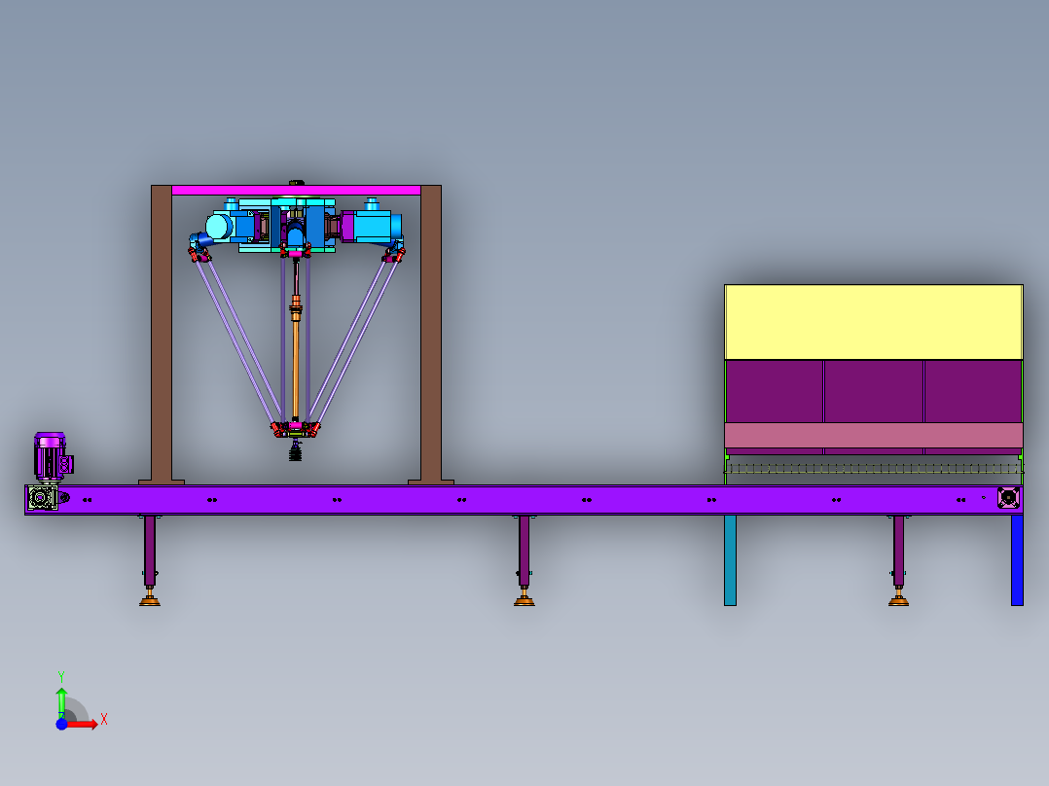Select the middle conveyor support leg
Screen dimensions: 1049x786
[524, 552]
